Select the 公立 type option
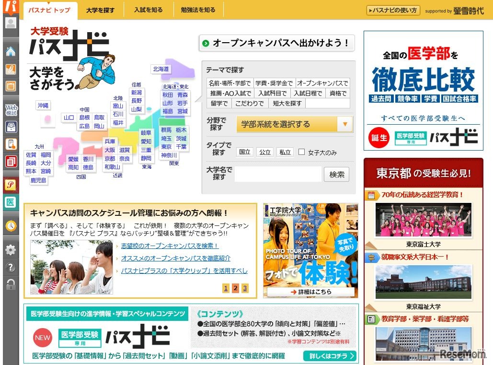Screen dimensions: 493x365 265,153
